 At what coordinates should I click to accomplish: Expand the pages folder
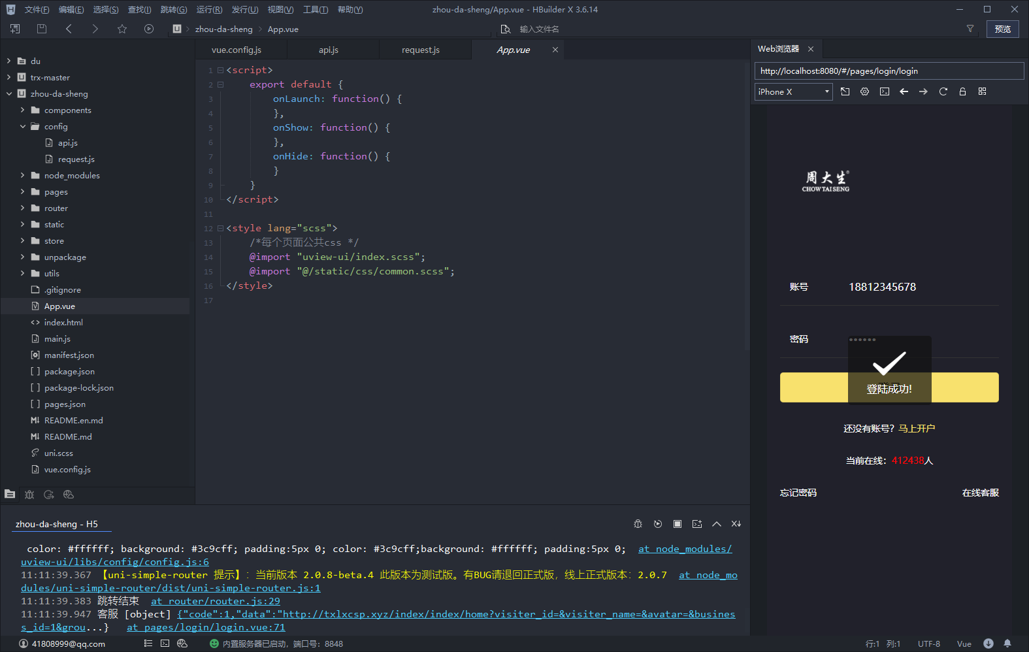22,191
